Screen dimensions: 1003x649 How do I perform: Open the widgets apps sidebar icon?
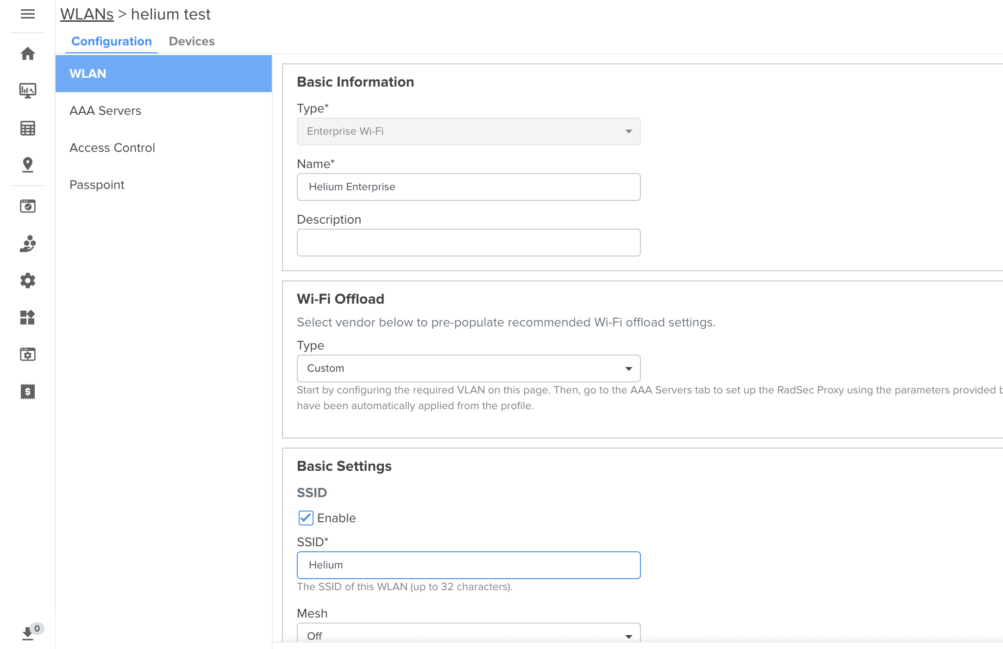coord(28,318)
